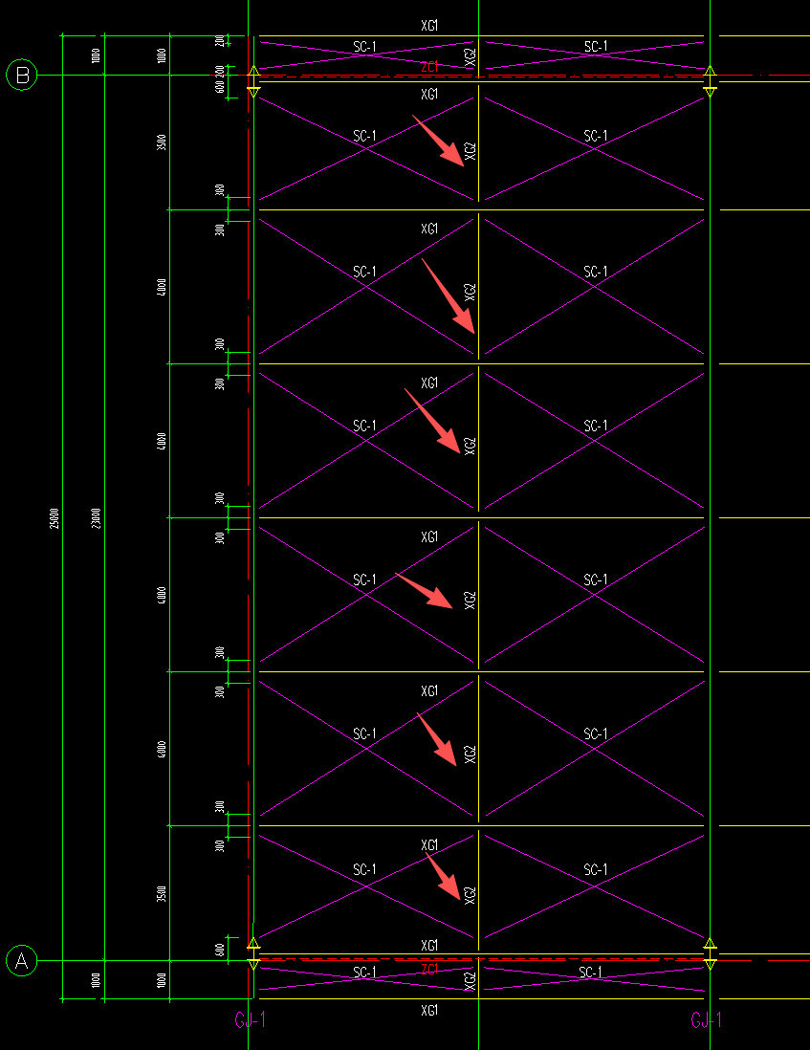This screenshot has height=1050, width=810.
Task: Pick the 600 dimension text beside axis A
Action: [220, 950]
